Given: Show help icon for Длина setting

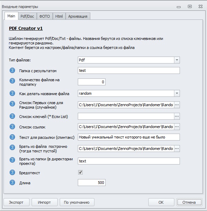Looking at the screenshot, I should pyautogui.click(x=12, y=183).
